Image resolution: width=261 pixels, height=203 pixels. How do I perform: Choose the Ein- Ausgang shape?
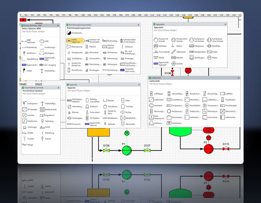[48, 65]
